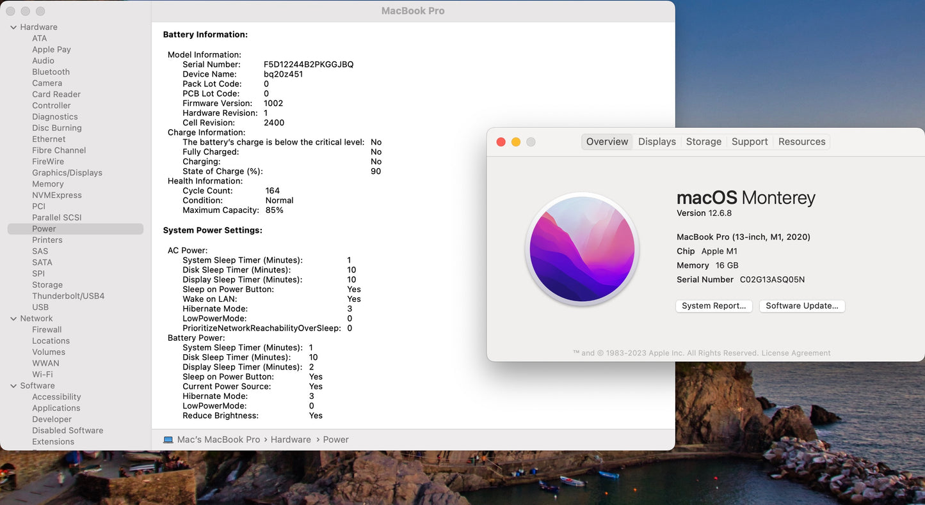925x505 pixels.
Task: Go to the Resources tab
Action: point(801,142)
